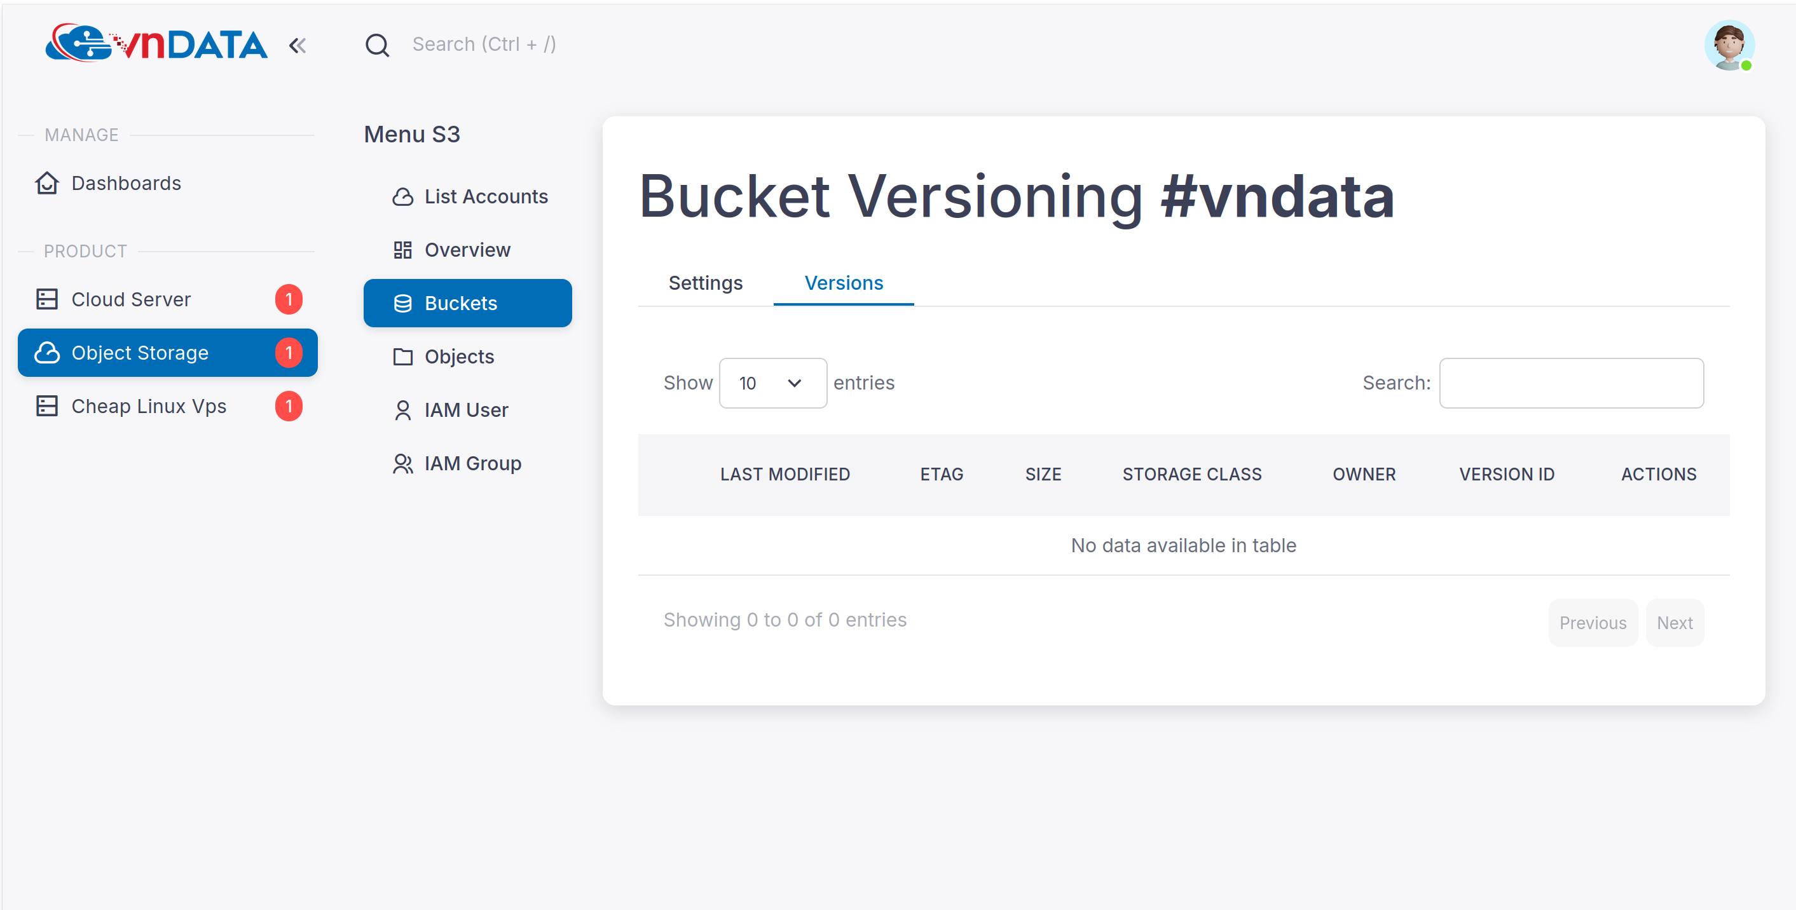
Task: Click the Dashboards home icon
Action: (x=46, y=183)
